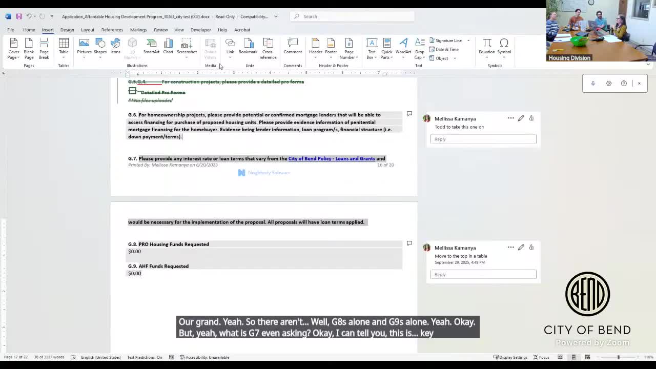Open more options for the 'Todd to take this one on' comment
The width and height of the screenshot is (656, 369).
point(511,118)
